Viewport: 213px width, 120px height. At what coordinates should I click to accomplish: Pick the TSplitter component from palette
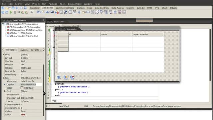79,12
